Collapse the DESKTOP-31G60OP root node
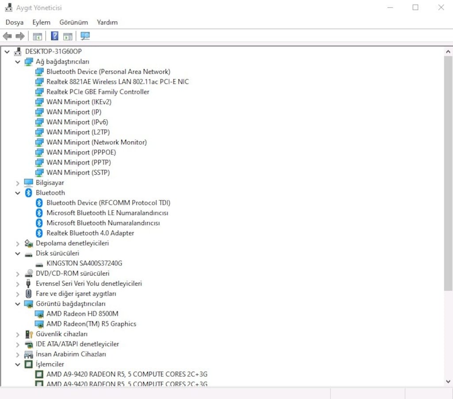453x399 pixels. click(x=7, y=52)
